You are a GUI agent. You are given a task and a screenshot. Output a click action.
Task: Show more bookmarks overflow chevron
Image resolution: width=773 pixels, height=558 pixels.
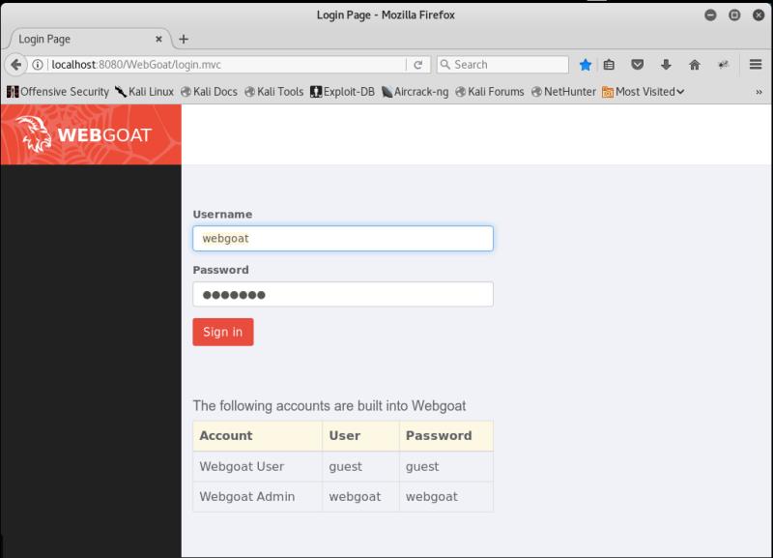point(759,92)
